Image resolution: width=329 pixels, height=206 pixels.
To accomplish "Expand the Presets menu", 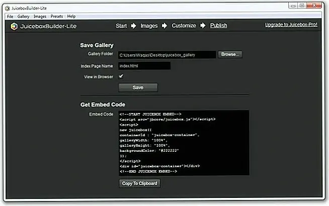I will tap(56, 17).
